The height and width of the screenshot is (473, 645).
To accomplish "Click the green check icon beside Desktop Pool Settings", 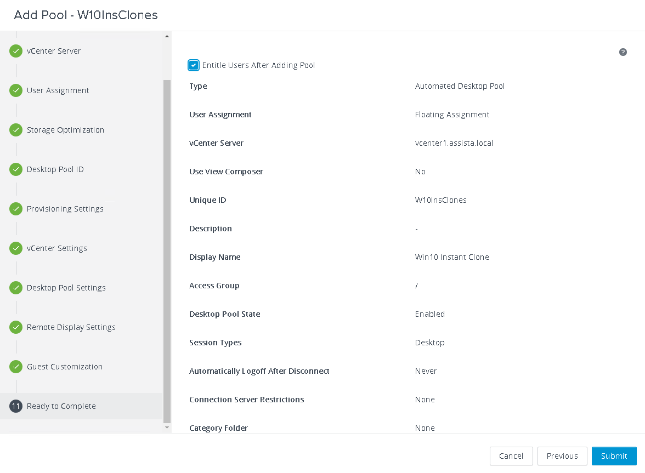I will pos(15,288).
